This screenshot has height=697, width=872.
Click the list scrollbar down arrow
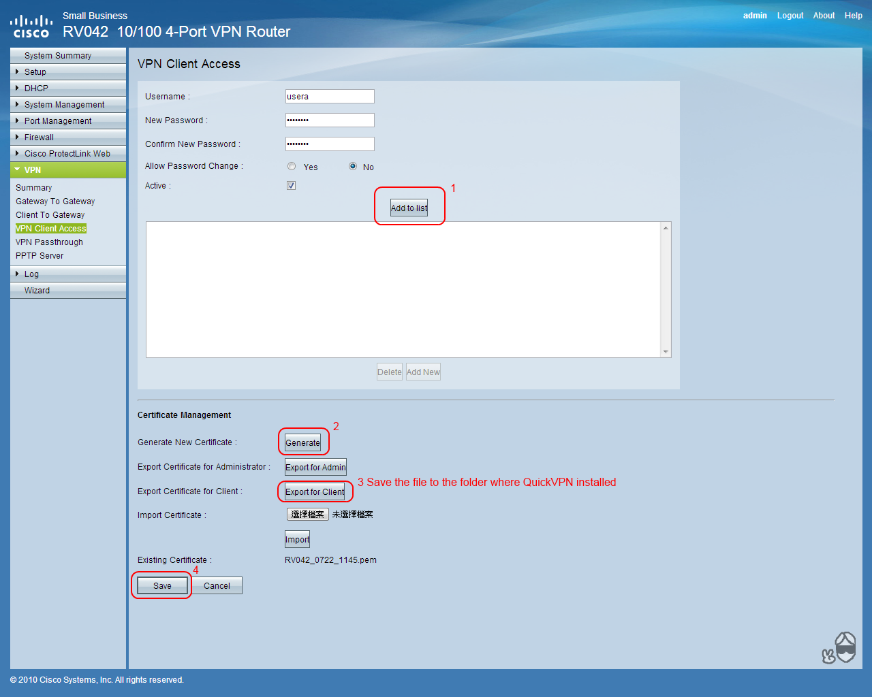666,352
